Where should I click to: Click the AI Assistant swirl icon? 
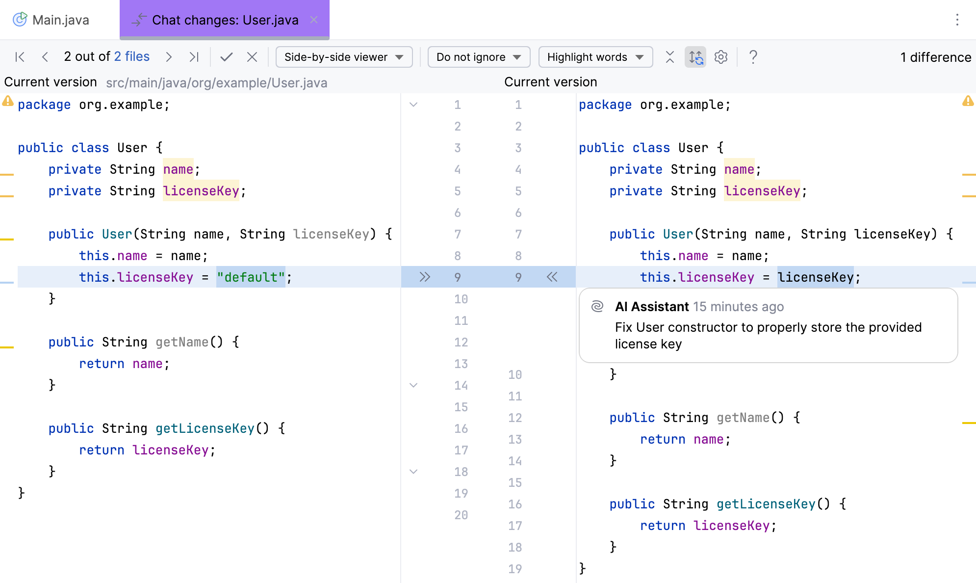[597, 306]
